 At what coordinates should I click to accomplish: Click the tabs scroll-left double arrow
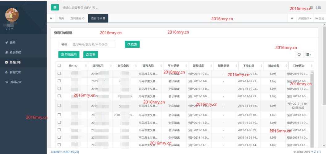click(x=51, y=18)
